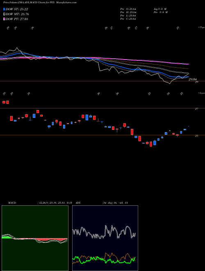This screenshot has height=271, width=205.
Task: Click the chart title mentioning MunafaSutra.com
Action: tap(40, 2)
